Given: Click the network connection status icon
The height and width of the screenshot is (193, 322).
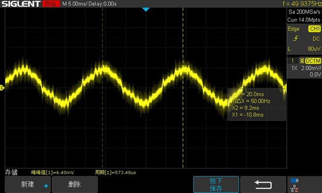Looking at the screenshot, I should click(x=294, y=188).
